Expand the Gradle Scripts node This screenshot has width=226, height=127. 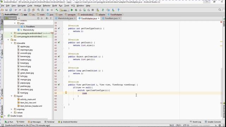5,116
